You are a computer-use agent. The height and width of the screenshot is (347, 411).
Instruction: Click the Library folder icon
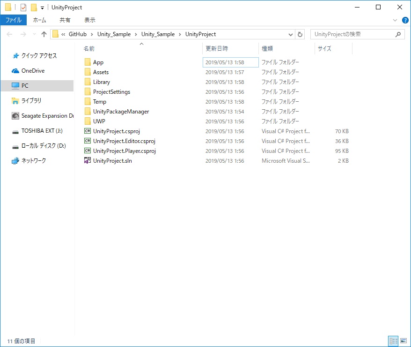[x=88, y=82]
